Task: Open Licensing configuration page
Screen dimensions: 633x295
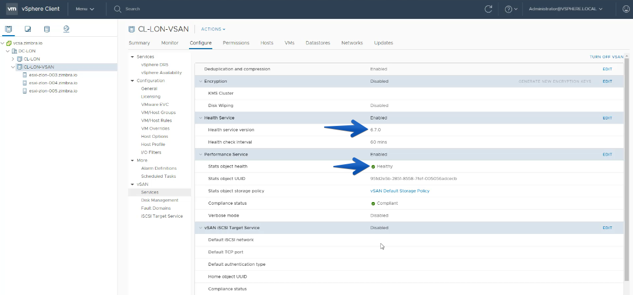Action: 151,97
